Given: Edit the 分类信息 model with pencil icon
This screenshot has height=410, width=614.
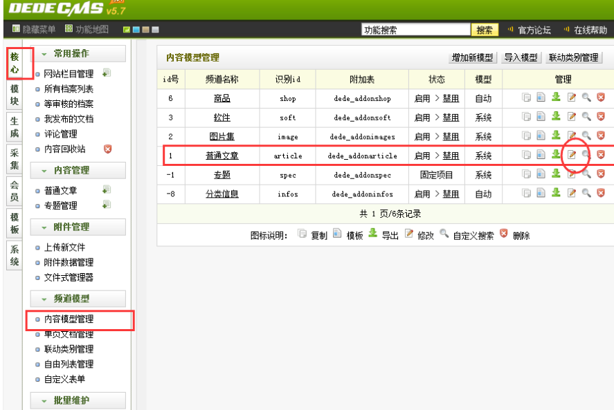Looking at the screenshot, I should [x=572, y=193].
